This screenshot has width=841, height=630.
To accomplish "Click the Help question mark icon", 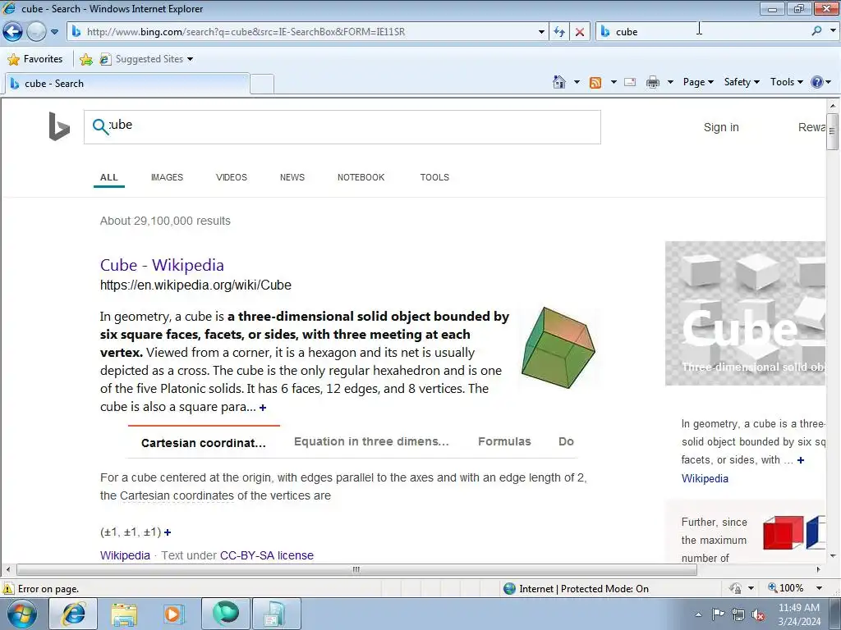I will click(x=817, y=82).
